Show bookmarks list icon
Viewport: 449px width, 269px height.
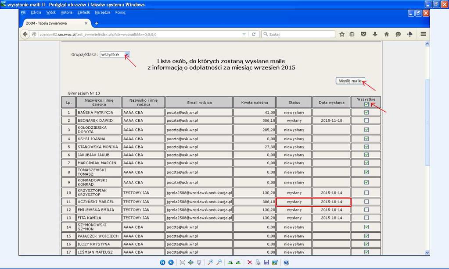click(x=352, y=34)
